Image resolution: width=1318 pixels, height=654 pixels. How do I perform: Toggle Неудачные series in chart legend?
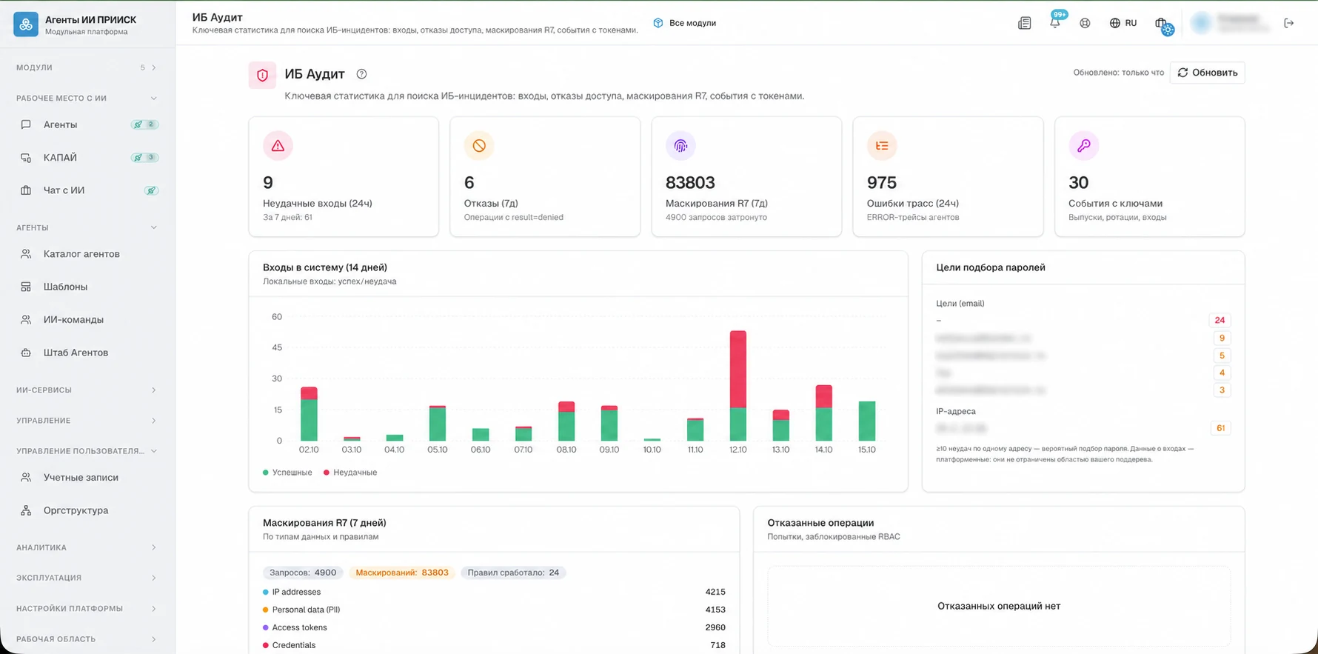click(x=350, y=473)
